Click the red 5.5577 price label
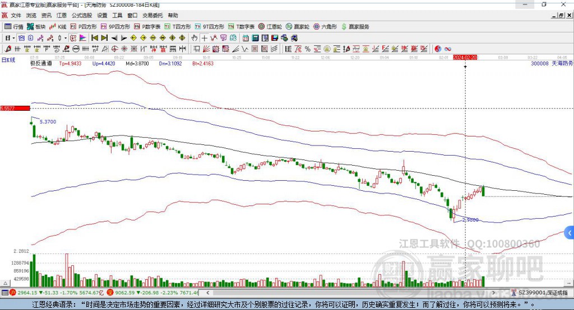 [15, 108]
